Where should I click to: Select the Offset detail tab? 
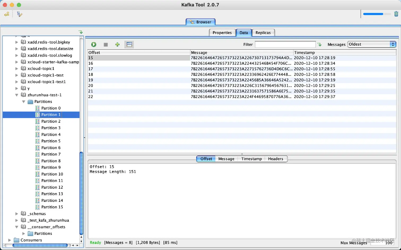[206, 159]
